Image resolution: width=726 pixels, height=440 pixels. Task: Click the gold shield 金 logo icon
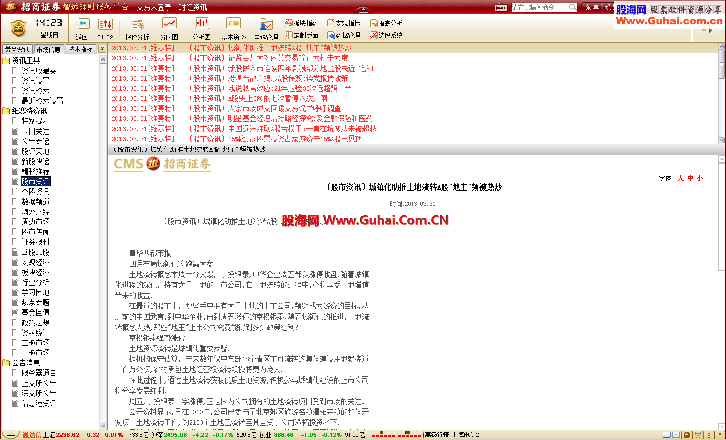point(18,28)
